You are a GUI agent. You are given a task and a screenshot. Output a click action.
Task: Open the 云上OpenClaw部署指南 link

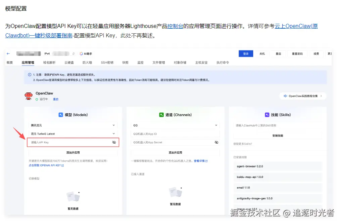tap(161, 31)
